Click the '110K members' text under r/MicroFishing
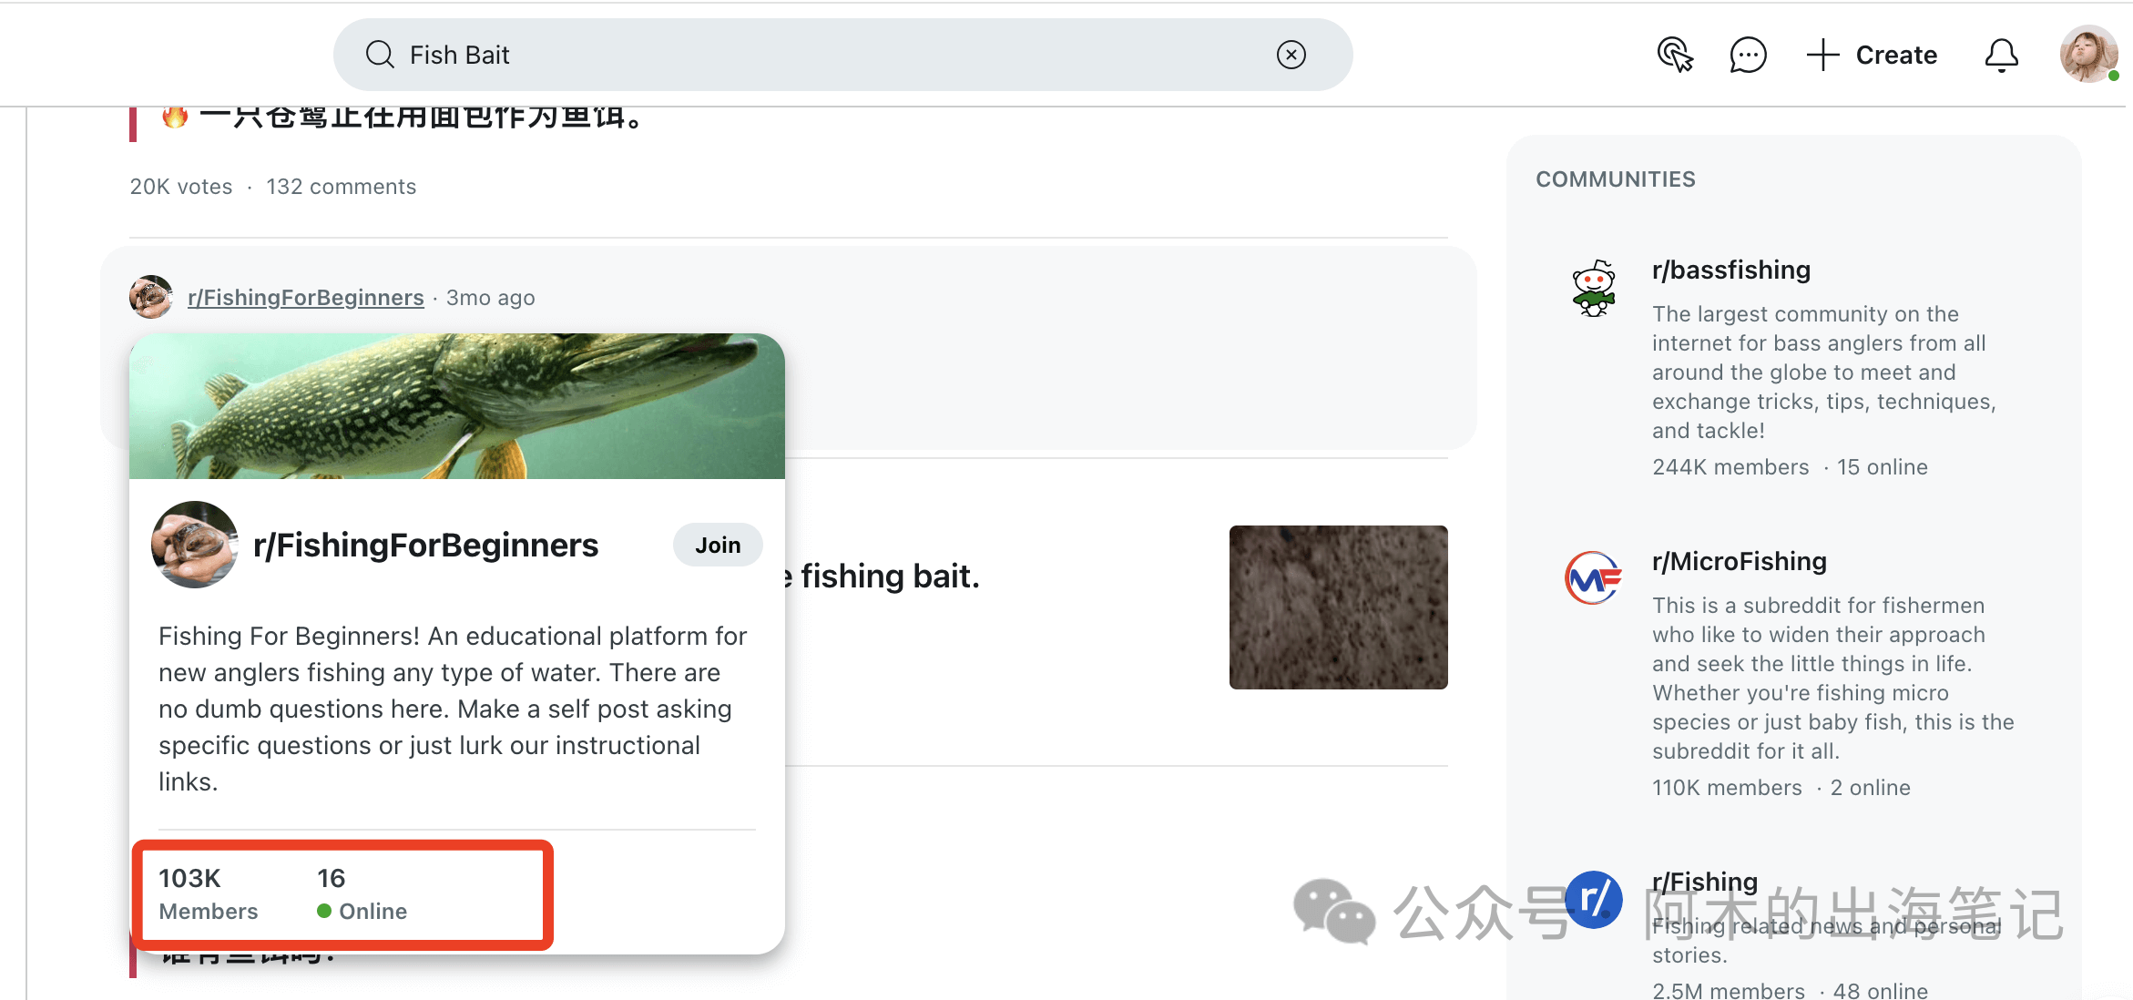Viewport: 2133px width, 1000px height. coord(1727,788)
